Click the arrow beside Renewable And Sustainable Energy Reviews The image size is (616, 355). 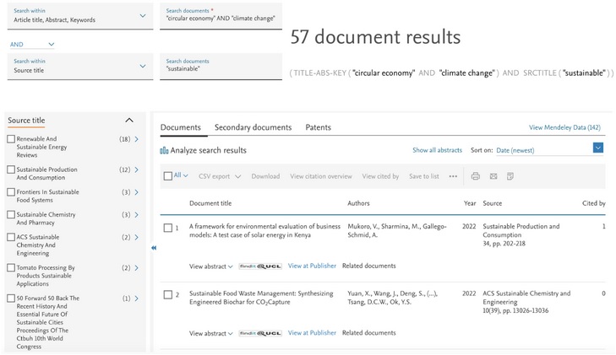click(137, 139)
